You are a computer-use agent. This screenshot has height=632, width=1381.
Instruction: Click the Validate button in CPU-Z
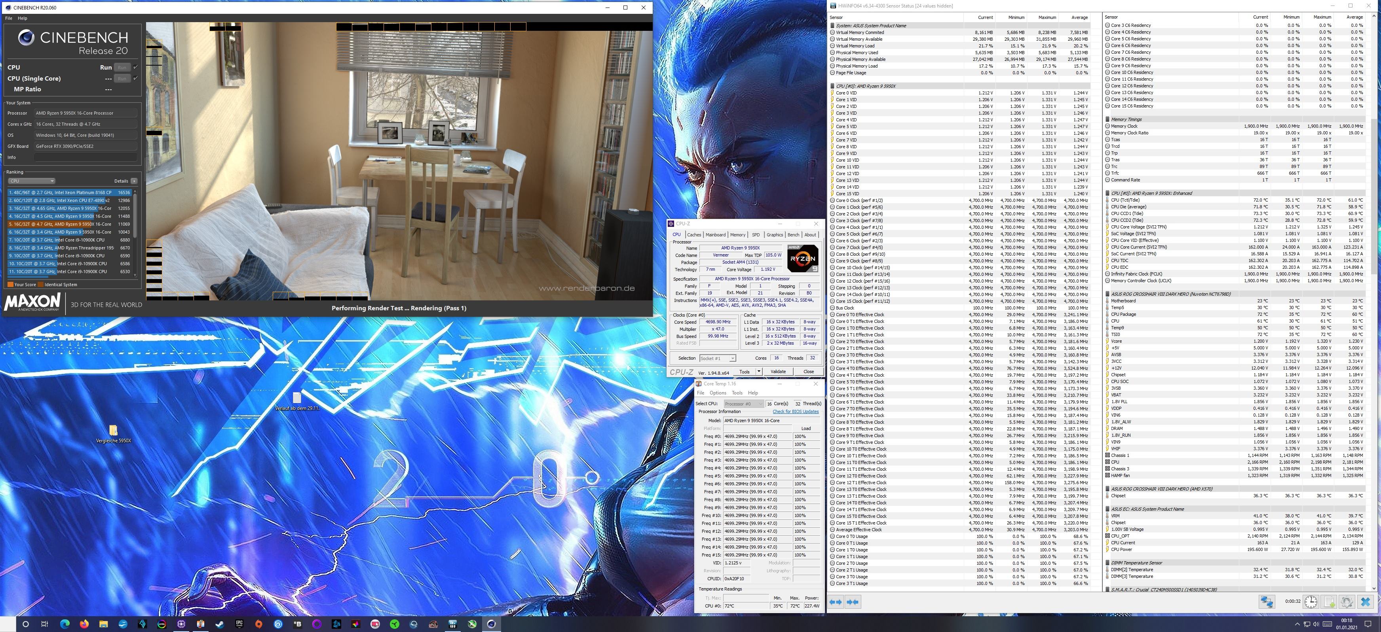coord(778,372)
